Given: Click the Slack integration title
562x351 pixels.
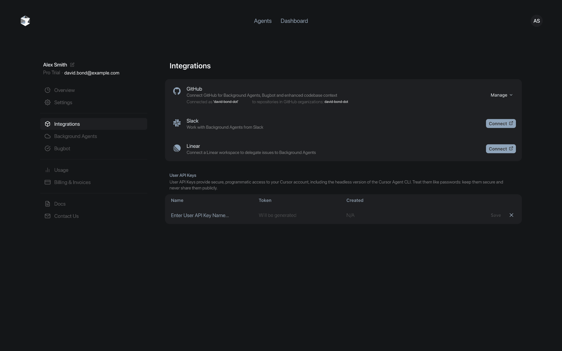Looking at the screenshot, I should click(x=192, y=121).
